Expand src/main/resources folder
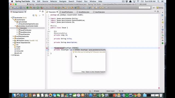 (13, 36)
